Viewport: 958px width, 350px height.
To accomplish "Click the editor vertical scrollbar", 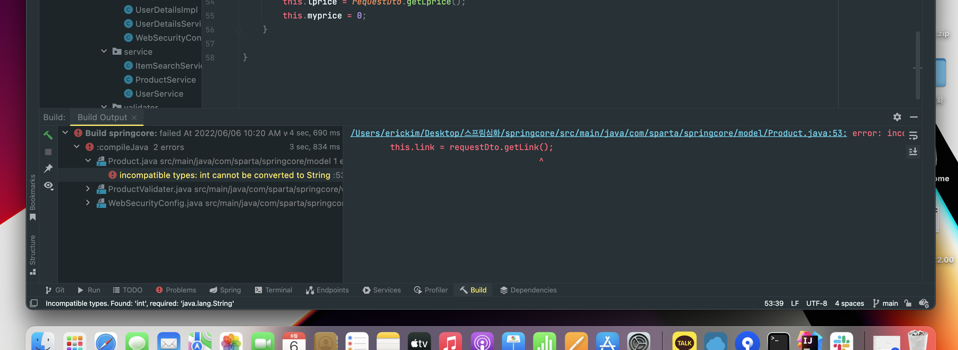I will pyautogui.click(x=918, y=65).
